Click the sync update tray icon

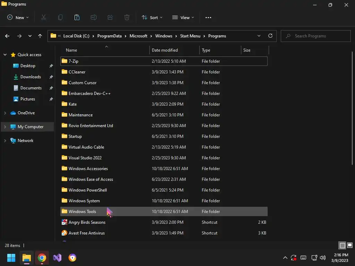[x=294, y=258]
